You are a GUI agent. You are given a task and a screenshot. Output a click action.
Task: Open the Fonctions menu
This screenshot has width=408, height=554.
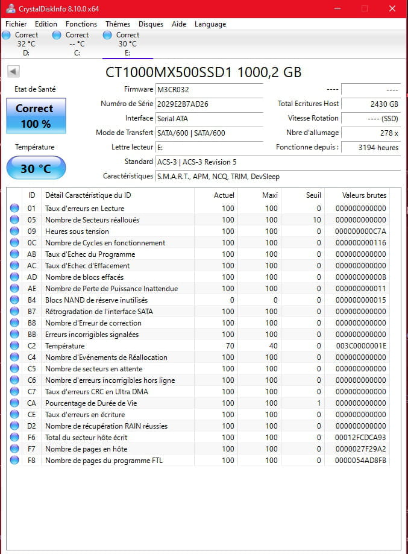(x=81, y=24)
